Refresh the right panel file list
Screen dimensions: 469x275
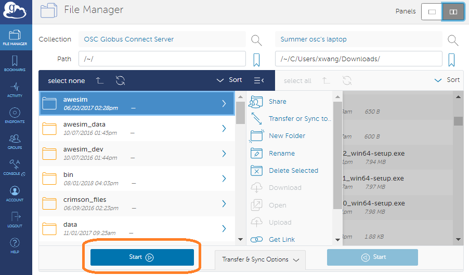coord(347,80)
